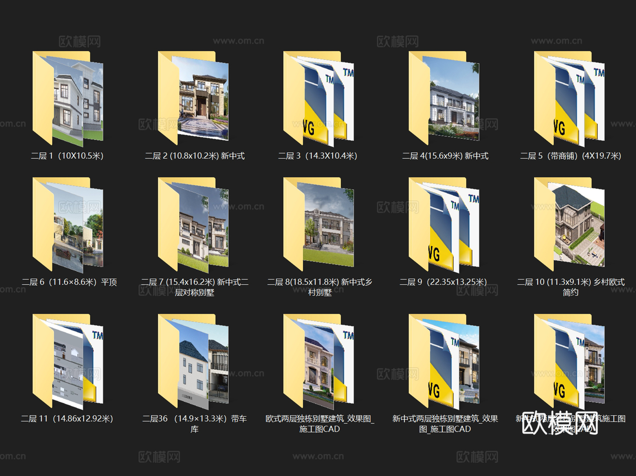Click the file name "二层 10 (11.3x9.1米) 乡村欧式简约"
The image size is (636, 476).
tap(571, 287)
